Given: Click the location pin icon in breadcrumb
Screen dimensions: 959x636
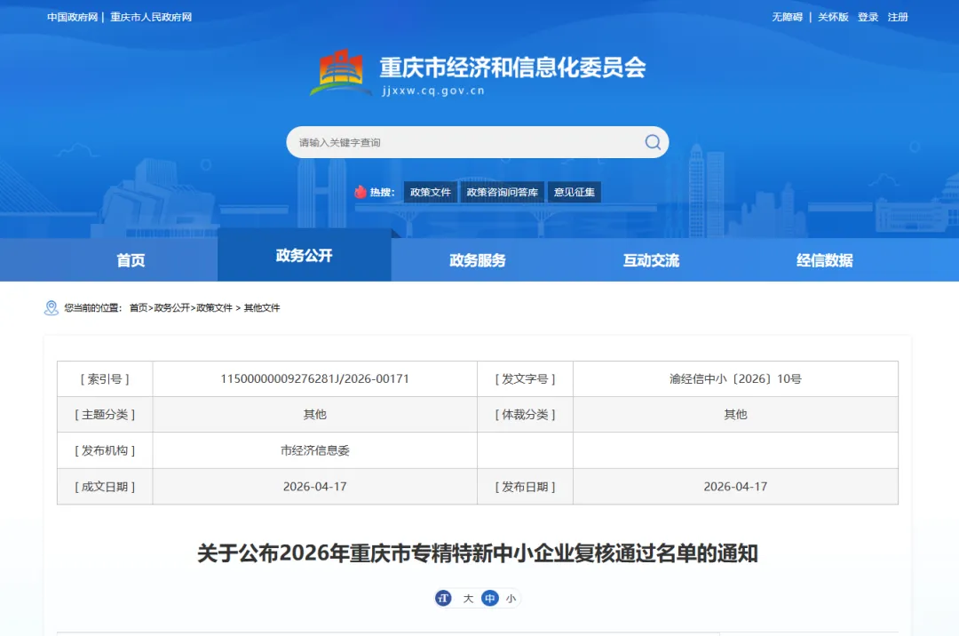Looking at the screenshot, I should pyautogui.click(x=52, y=307).
